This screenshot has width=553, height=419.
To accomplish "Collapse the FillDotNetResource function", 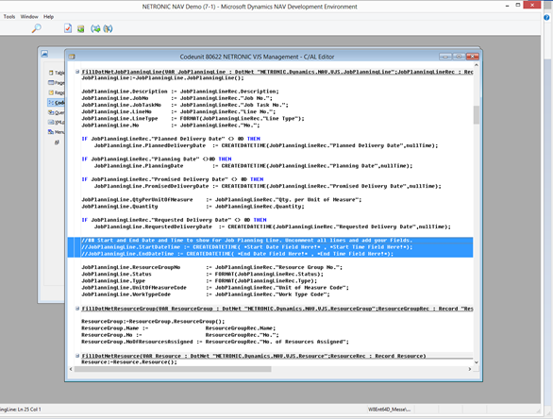I will click(x=77, y=356).
